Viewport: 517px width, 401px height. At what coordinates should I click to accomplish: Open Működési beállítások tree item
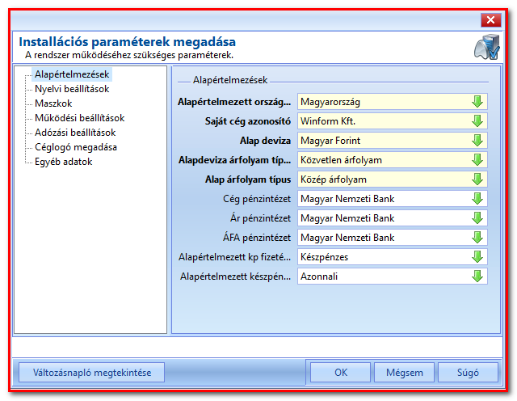click(x=79, y=118)
